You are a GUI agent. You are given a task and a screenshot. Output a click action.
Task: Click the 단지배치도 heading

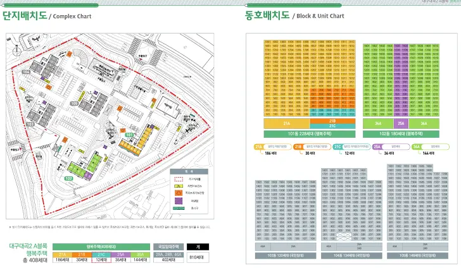[25, 15]
